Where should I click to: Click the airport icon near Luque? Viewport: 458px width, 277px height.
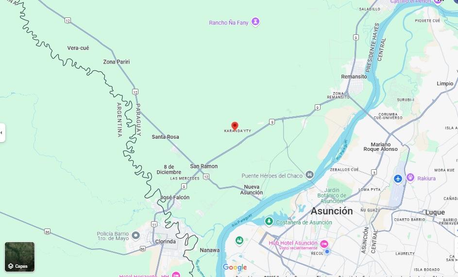pyautogui.click(x=398, y=179)
